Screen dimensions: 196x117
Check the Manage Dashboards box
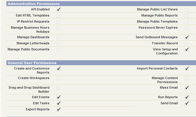(58, 38)
